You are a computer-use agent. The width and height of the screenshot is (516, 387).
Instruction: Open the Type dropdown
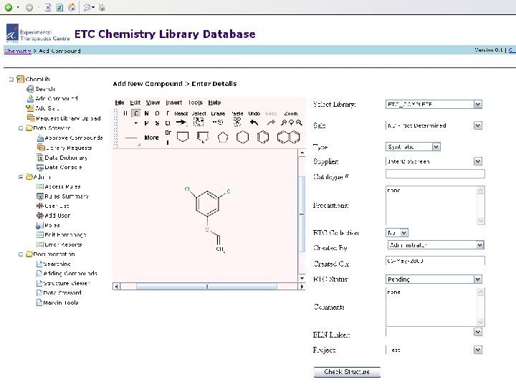coord(436,147)
